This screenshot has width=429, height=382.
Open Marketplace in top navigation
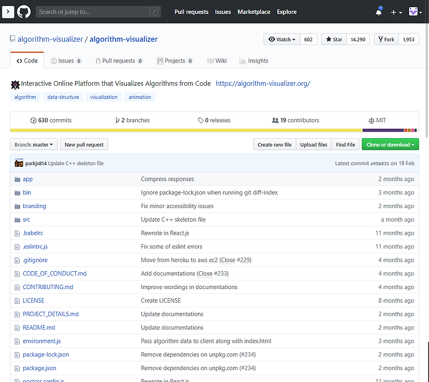point(254,12)
